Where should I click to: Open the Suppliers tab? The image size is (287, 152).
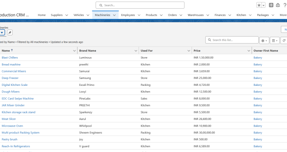(57, 15)
